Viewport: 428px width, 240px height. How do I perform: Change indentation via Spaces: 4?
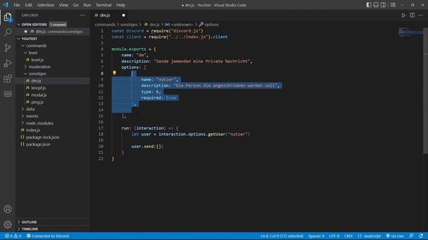[316, 236]
